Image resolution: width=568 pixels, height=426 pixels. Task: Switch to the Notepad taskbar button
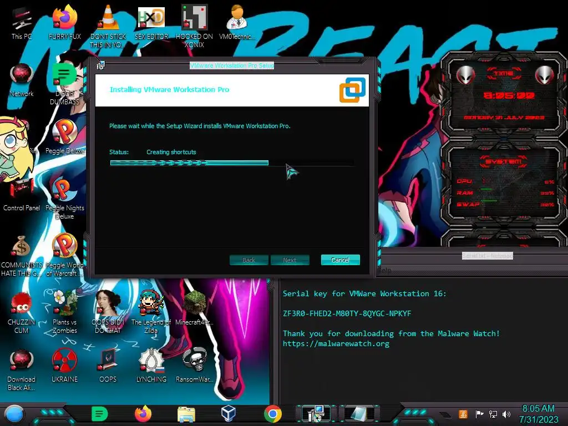point(359,414)
